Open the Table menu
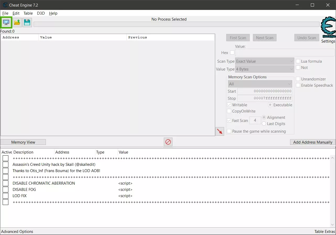Viewport: 336px width, 235px height. pos(28,13)
